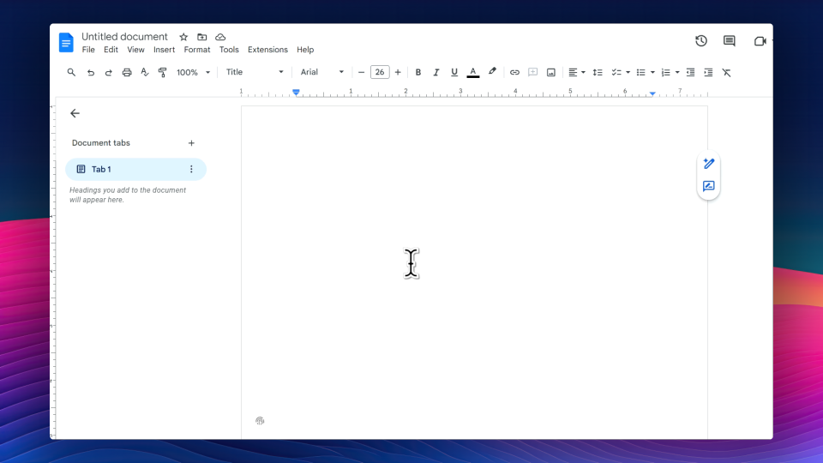Screen dimensions: 823x463
Task: Insert an image
Action: point(550,72)
